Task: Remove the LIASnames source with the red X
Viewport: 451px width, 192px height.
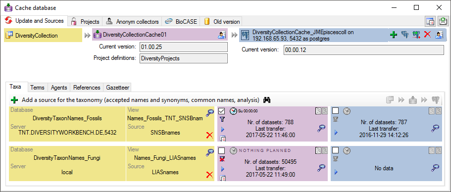Action: coord(210,175)
